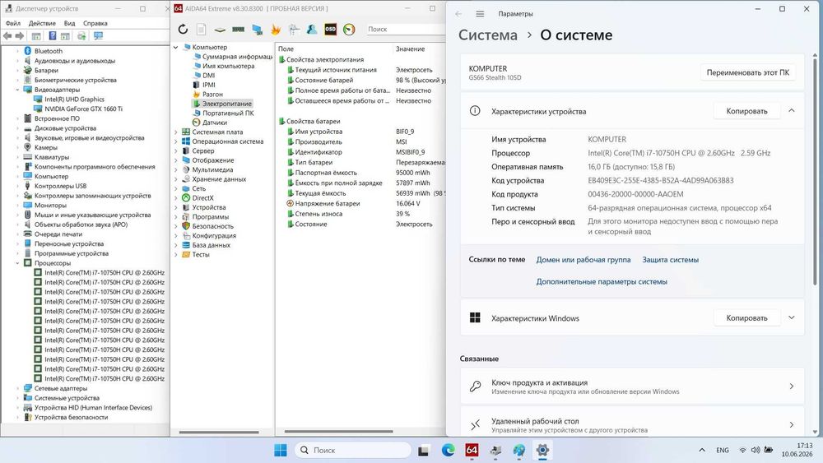Viewport: 823px width, 463px height.
Task: Click the AIDA64 refresh icon
Action: (x=183, y=30)
